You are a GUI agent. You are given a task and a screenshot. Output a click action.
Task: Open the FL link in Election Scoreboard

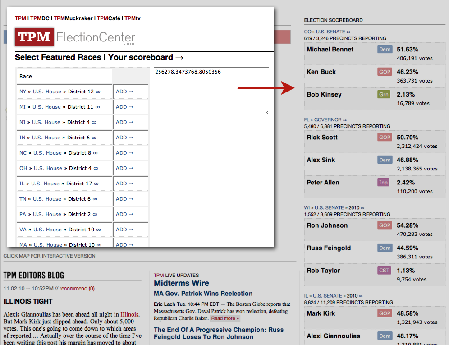point(307,120)
